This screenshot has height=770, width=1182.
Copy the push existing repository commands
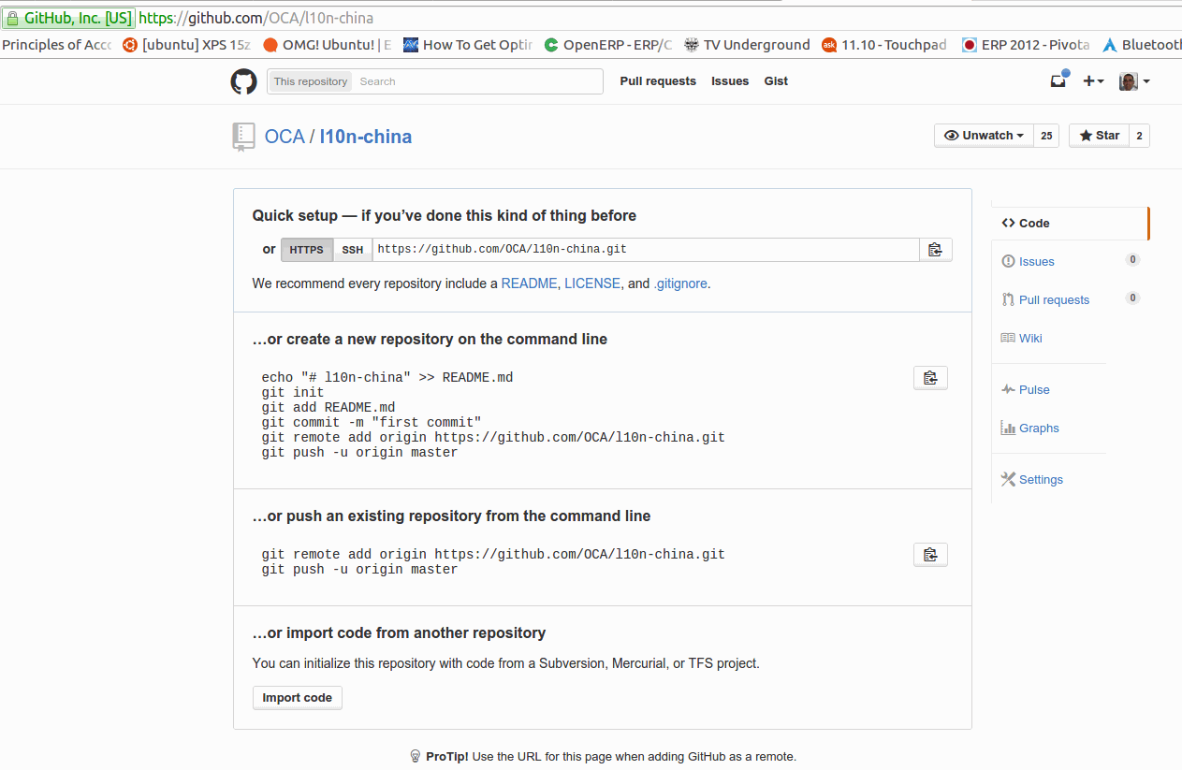tap(930, 555)
